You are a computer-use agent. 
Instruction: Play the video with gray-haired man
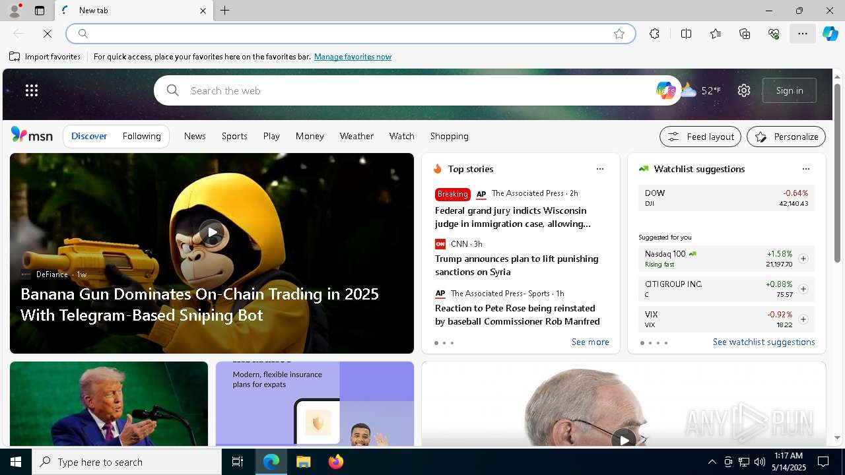click(624, 439)
